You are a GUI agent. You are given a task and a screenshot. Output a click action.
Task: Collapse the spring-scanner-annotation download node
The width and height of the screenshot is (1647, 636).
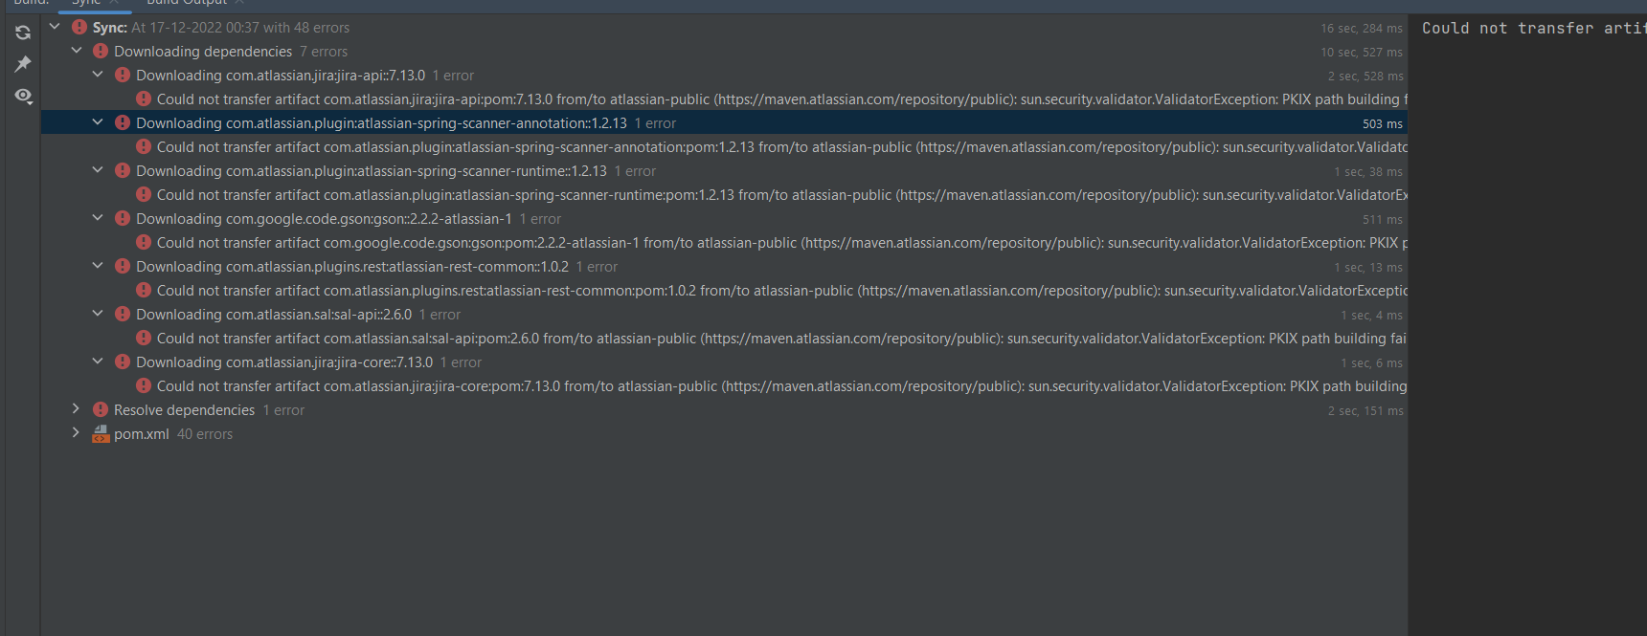coord(98,122)
